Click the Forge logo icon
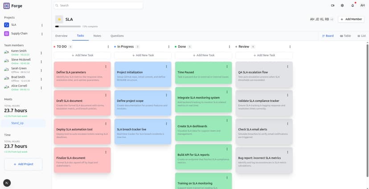This screenshot has height=189, width=369. point(6,6)
